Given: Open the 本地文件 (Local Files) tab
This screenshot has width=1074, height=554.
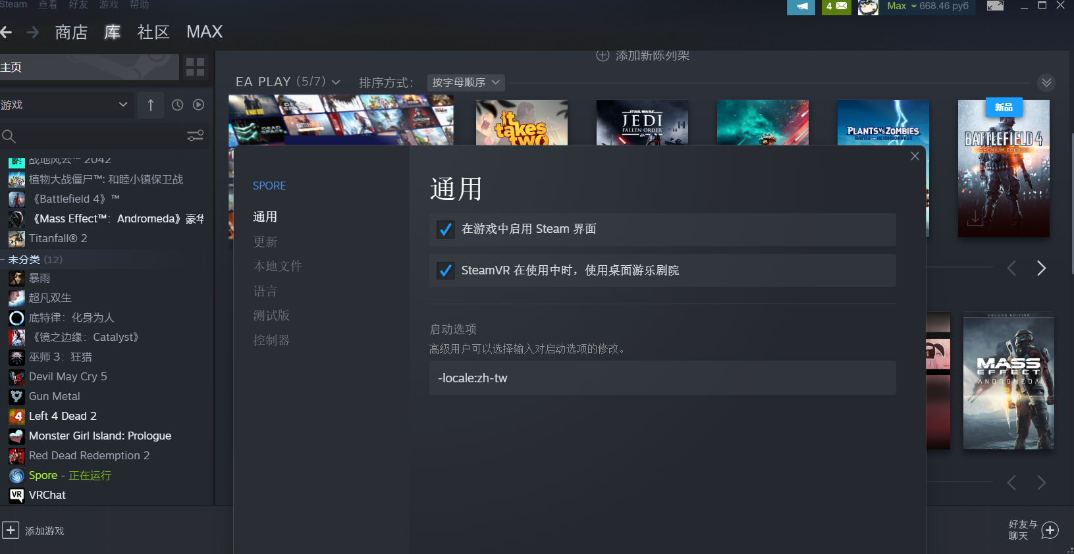Looking at the screenshot, I should pyautogui.click(x=277, y=266).
